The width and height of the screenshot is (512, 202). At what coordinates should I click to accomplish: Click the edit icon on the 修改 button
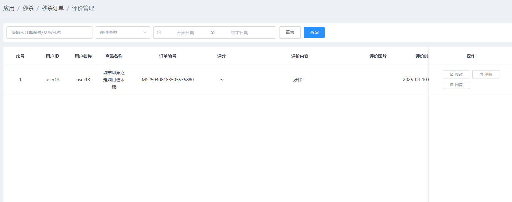[x=452, y=74]
